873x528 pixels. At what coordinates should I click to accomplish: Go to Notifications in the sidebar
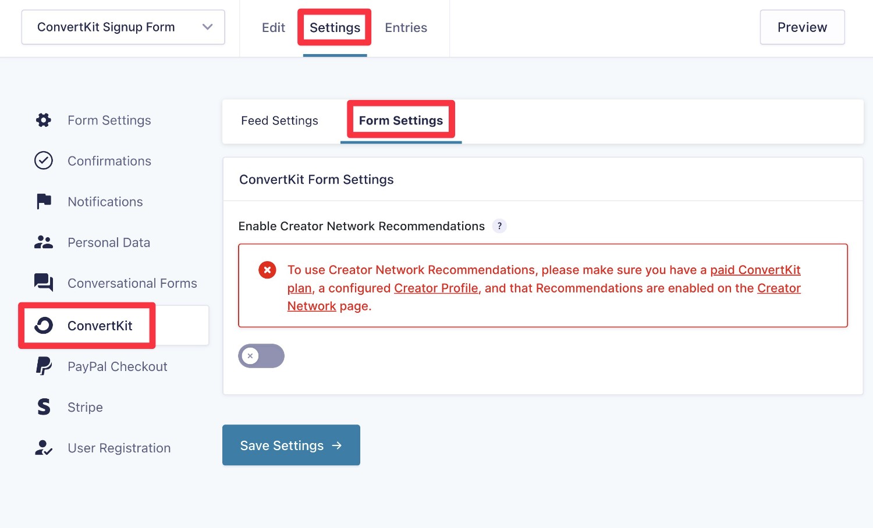tap(105, 202)
